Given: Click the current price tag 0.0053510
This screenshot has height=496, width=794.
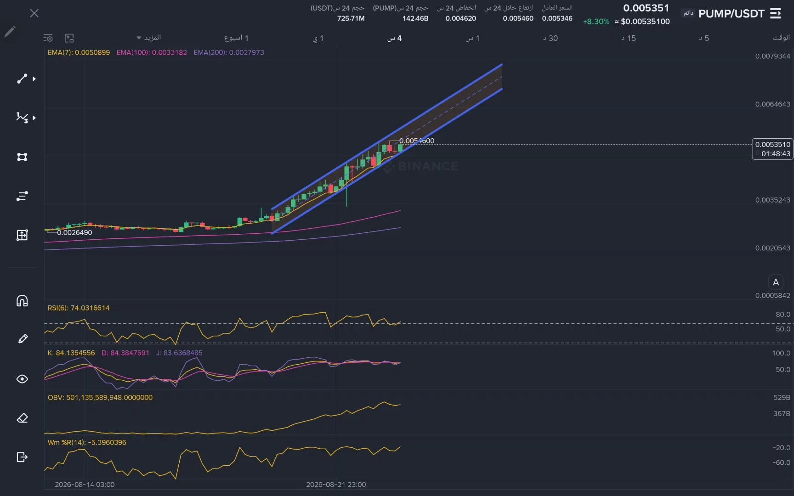Looking at the screenshot, I should coord(772,149).
